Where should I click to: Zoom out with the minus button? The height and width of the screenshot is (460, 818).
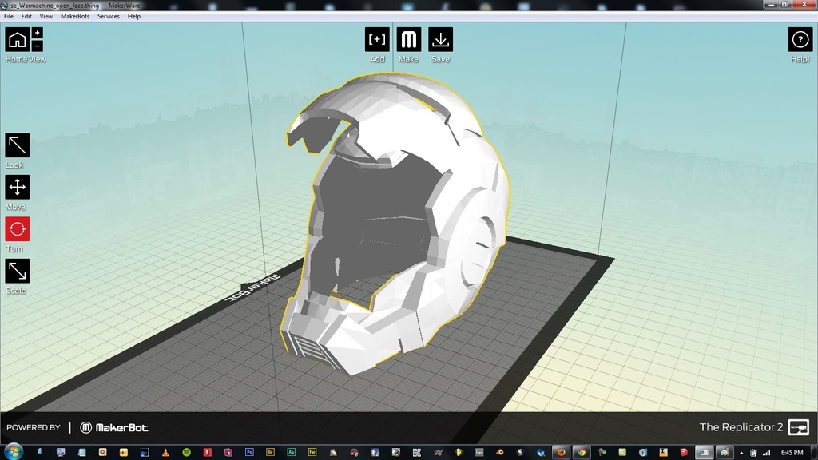[x=38, y=46]
